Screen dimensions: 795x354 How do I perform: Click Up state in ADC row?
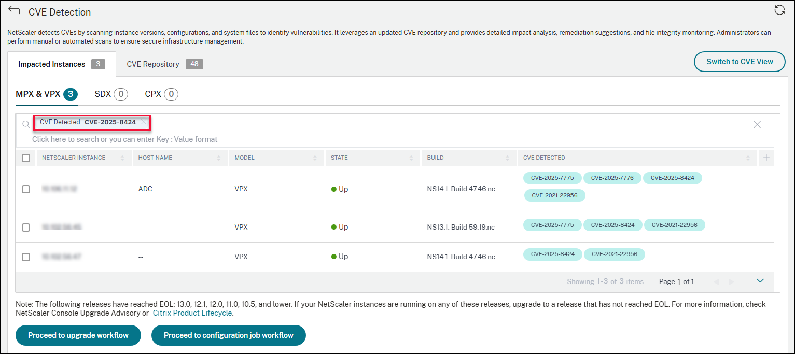tap(340, 189)
